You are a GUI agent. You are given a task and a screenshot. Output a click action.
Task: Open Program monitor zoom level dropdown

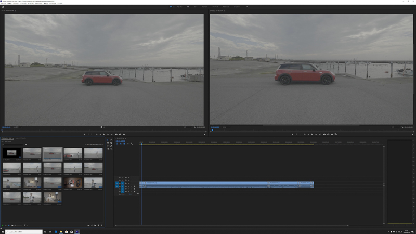(226, 127)
